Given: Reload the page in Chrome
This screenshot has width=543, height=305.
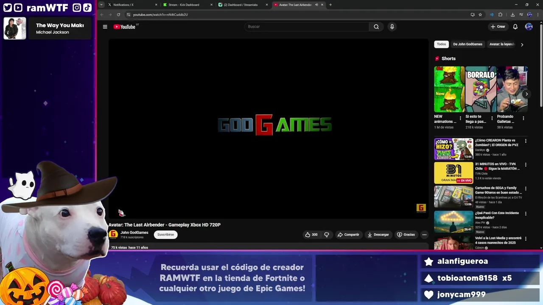Looking at the screenshot, I should point(118,14).
